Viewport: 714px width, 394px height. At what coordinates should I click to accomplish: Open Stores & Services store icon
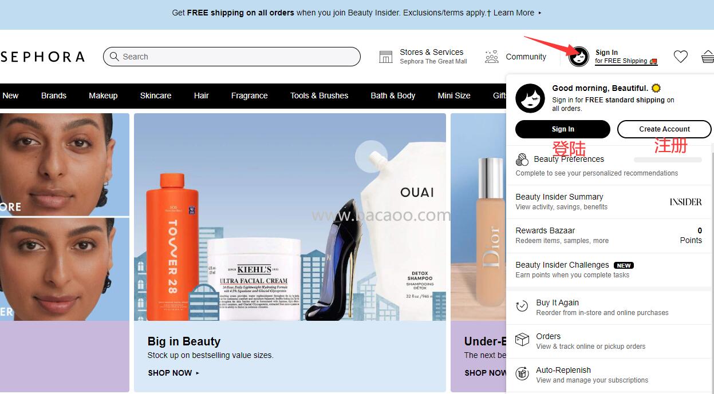click(386, 57)
